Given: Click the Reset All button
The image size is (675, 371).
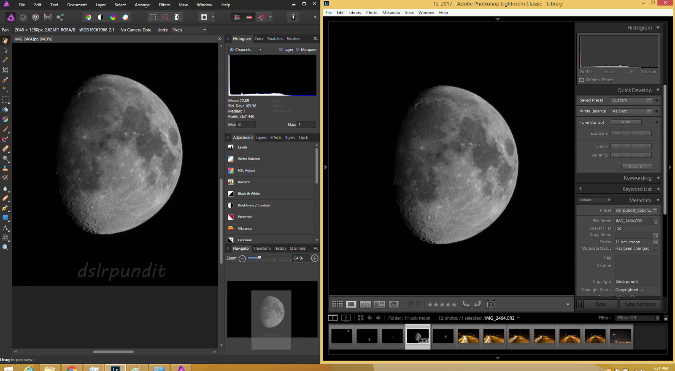Looking at the screenshot, I should (x=637, y=167).
